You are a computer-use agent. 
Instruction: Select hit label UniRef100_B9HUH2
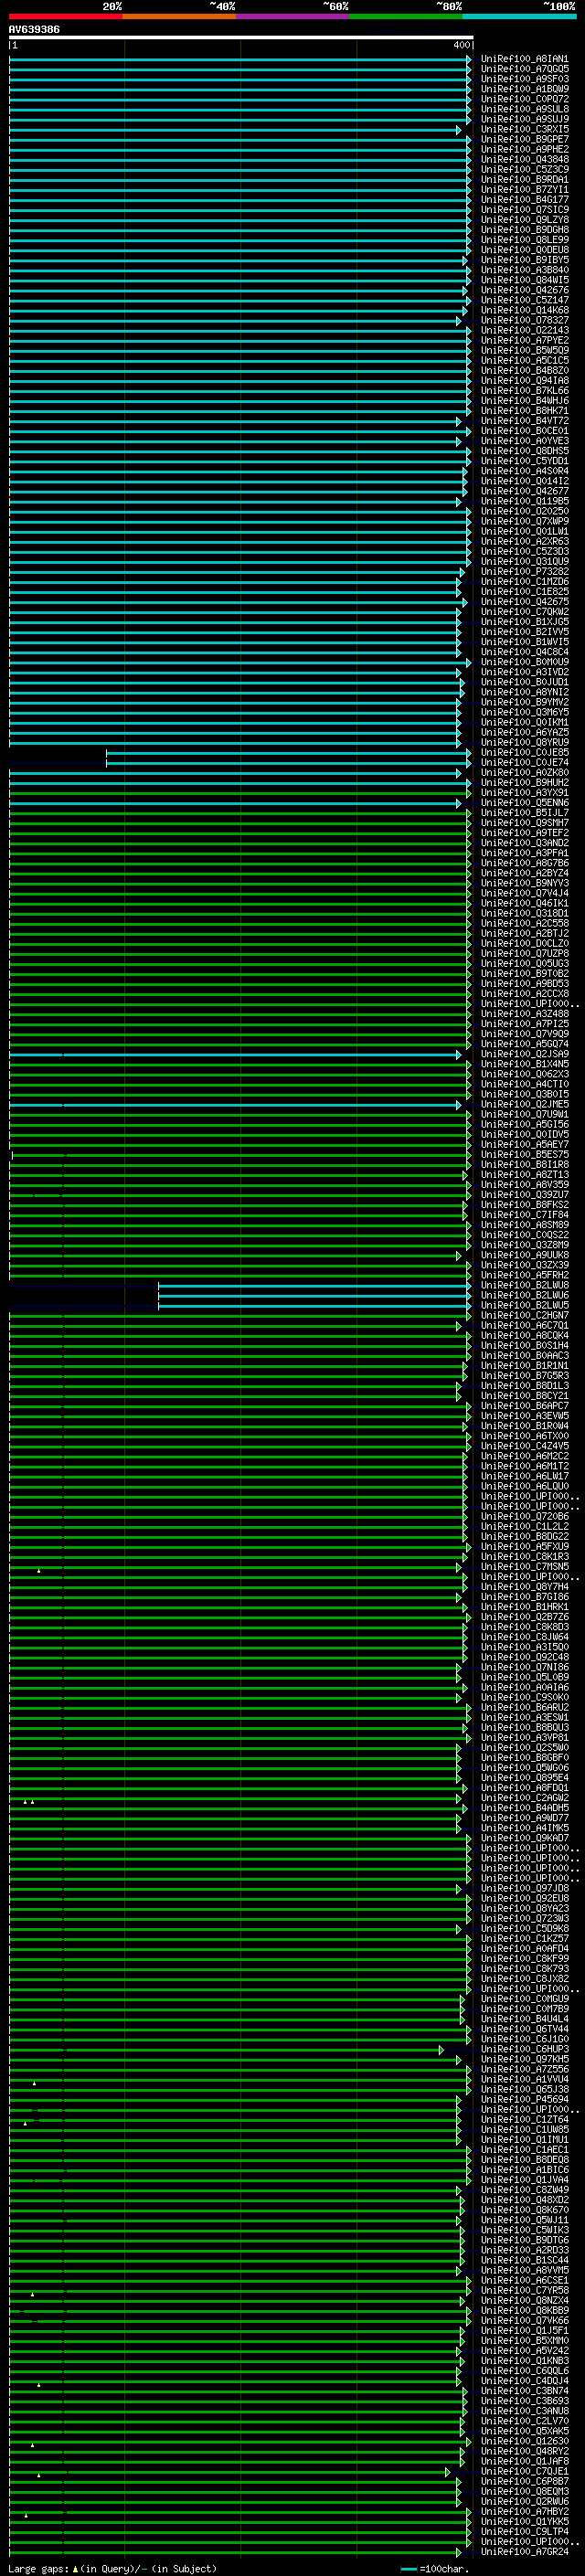[x=525, y=782]
